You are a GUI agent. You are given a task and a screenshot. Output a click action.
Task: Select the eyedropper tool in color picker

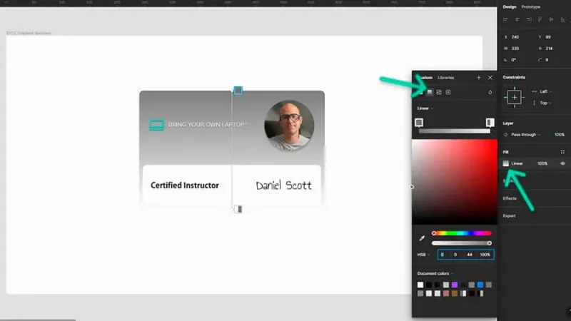tap(422, 238)
